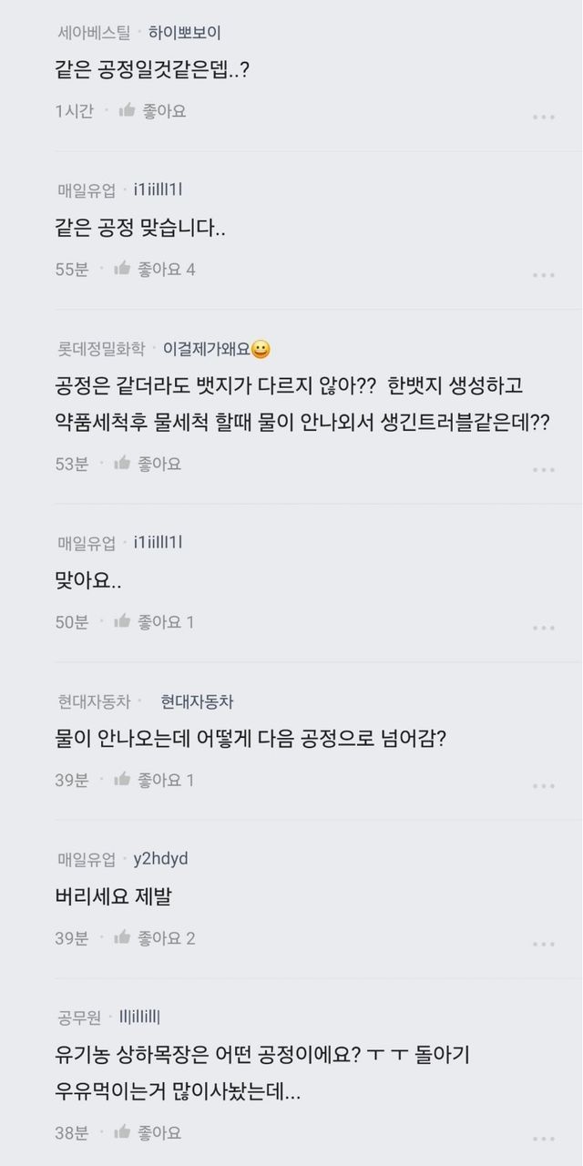This screenshot has width=583, height=1166.
Task: Show more options for 이걸제가왜요 comment
Action: [543, 469]
